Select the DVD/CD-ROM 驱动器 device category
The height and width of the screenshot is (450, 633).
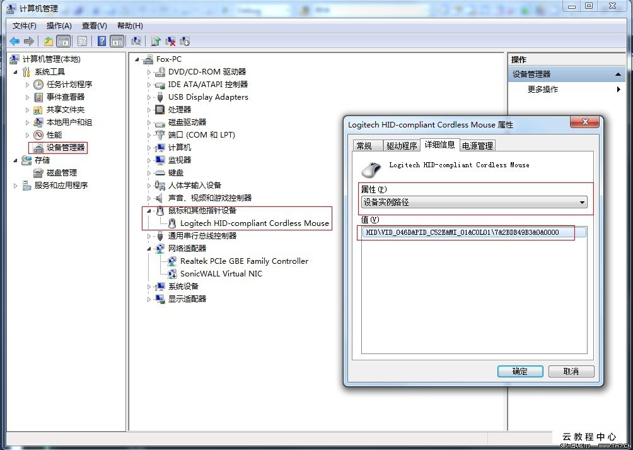tap(207, 72)
